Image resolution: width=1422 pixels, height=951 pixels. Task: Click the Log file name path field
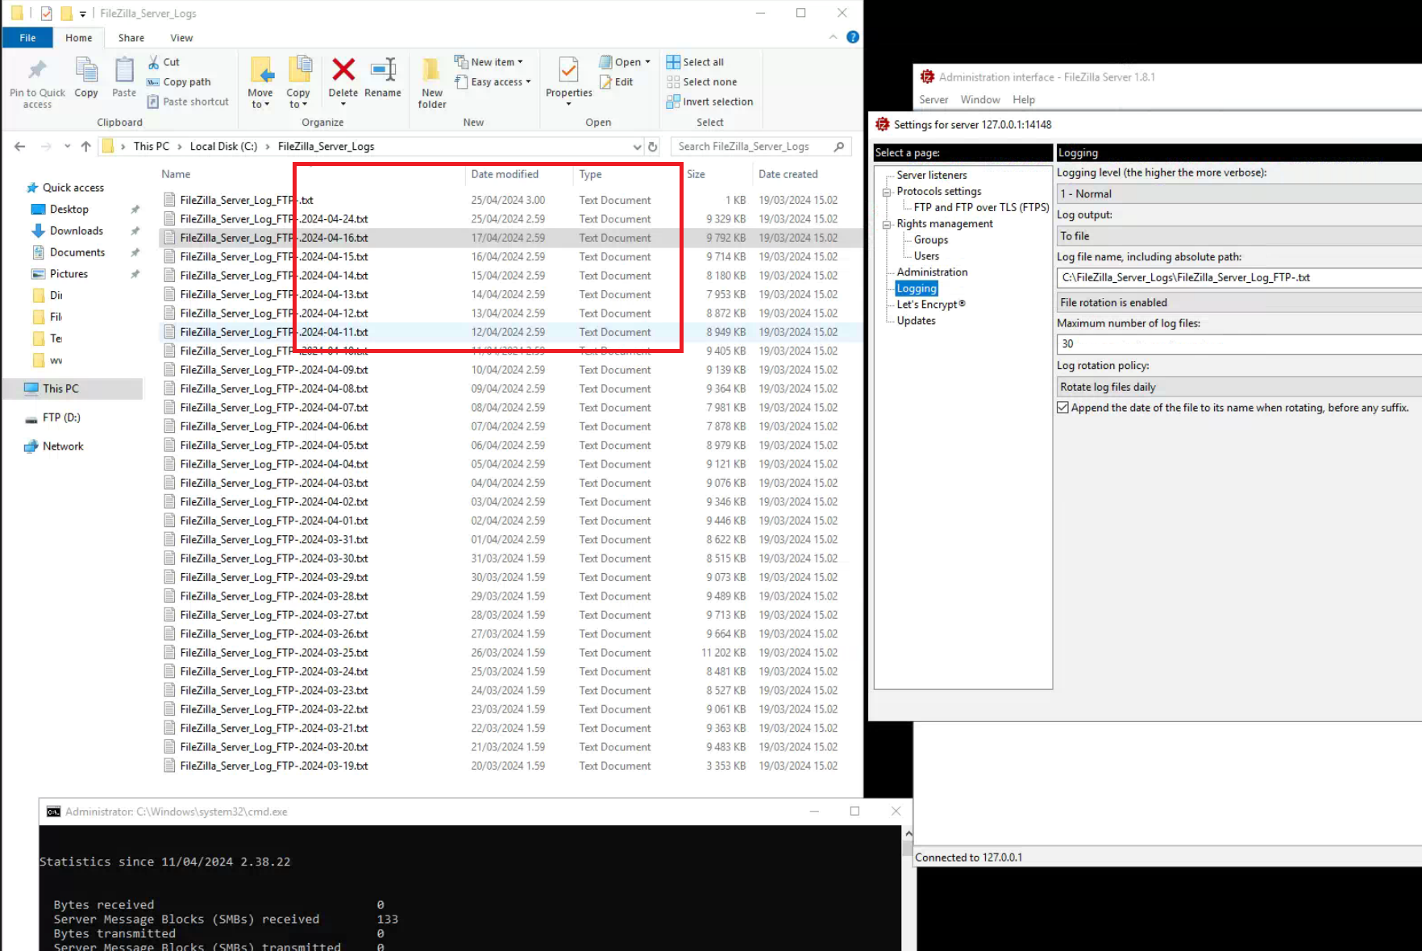[x=1239, y=277]
